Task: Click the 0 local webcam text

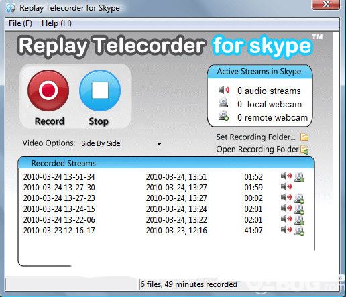Action: pyautogui.click(x=270, y=104)
